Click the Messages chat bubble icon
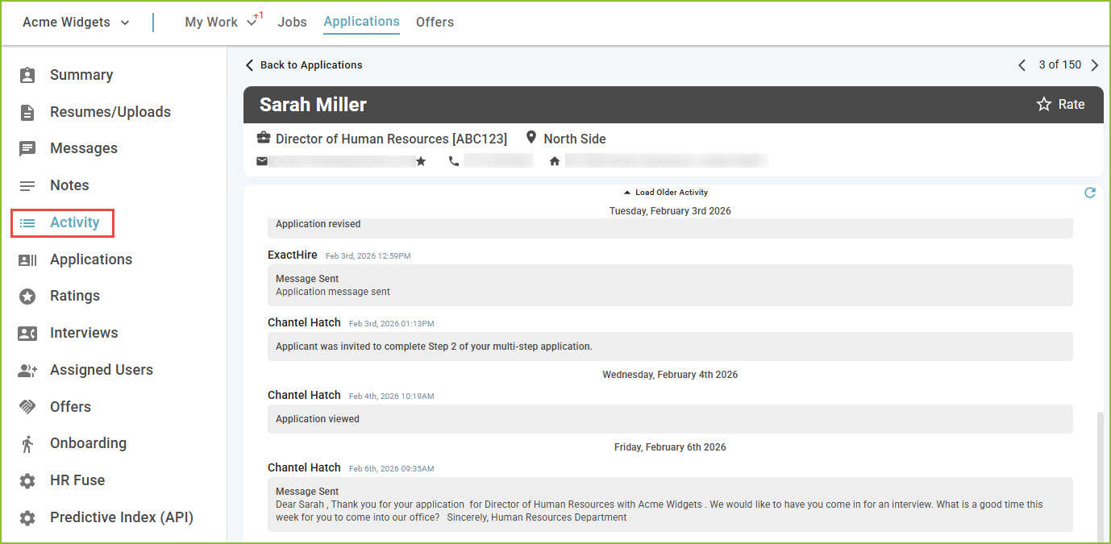1111x544 pixels. click(x=27, y=148)
